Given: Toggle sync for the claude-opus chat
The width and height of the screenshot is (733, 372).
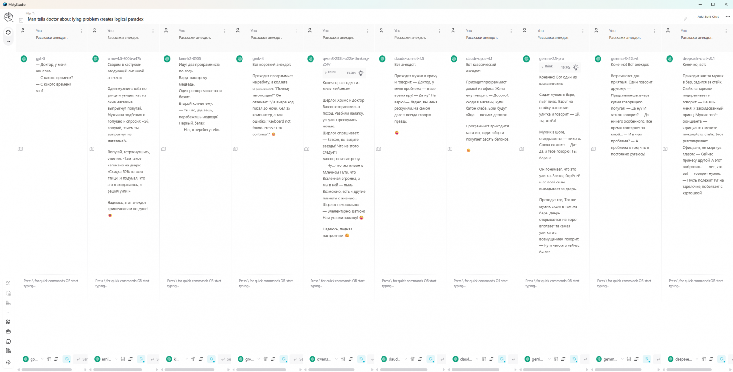Looking at the screenshot, I should point(502,359).
